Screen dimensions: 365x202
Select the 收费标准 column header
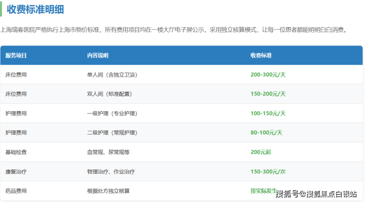[261, 55]
